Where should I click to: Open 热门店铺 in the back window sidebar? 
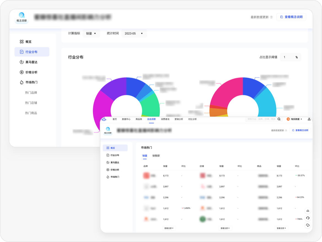tap(31, 103)
